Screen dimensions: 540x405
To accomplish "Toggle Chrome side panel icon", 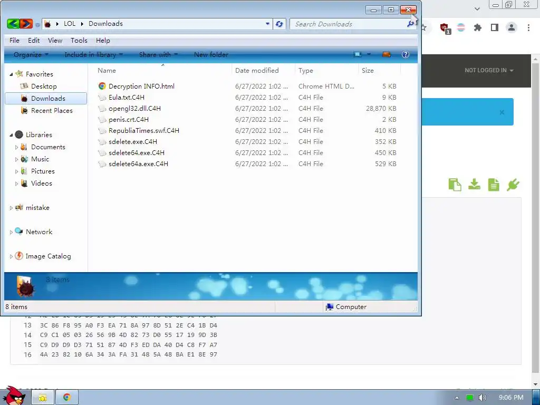I will click(x=495, y=27).
